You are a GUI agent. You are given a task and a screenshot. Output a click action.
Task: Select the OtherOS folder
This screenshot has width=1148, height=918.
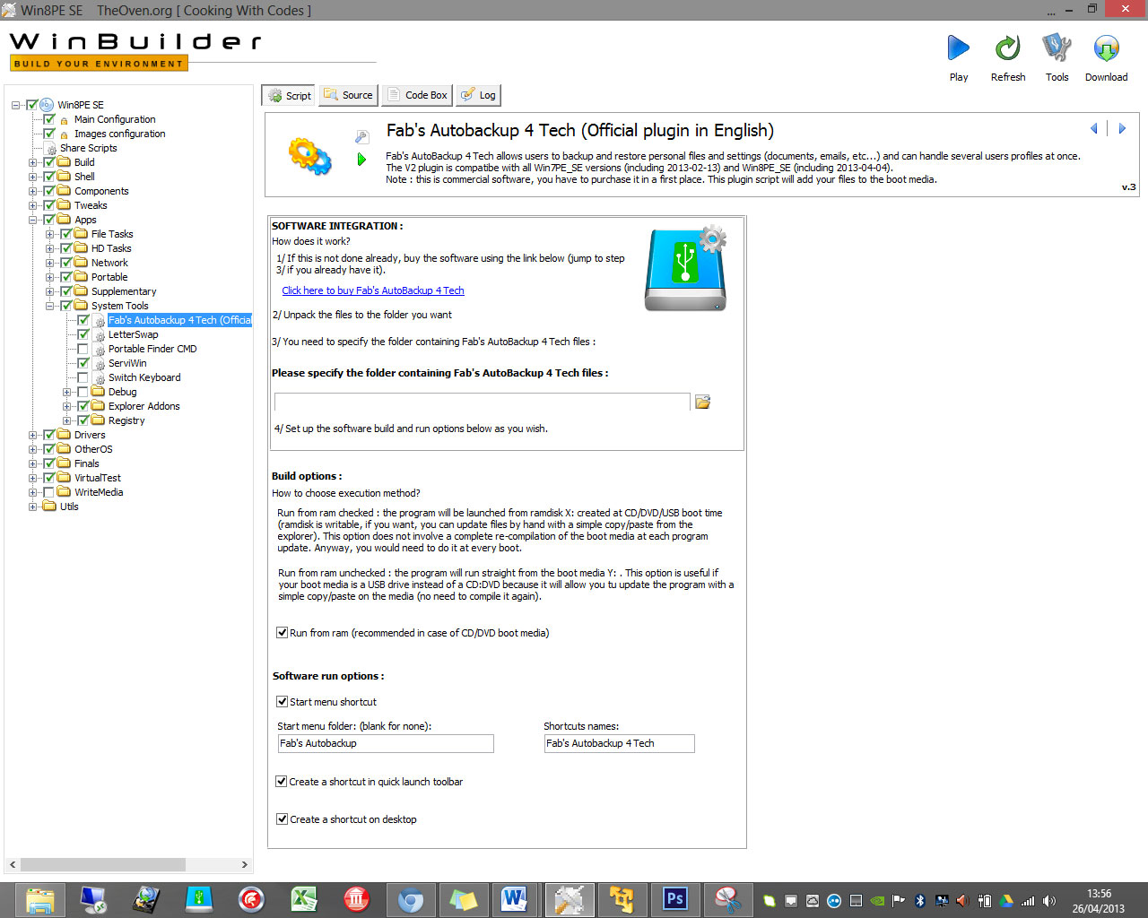pyautogui.click(x=93, y=449)
